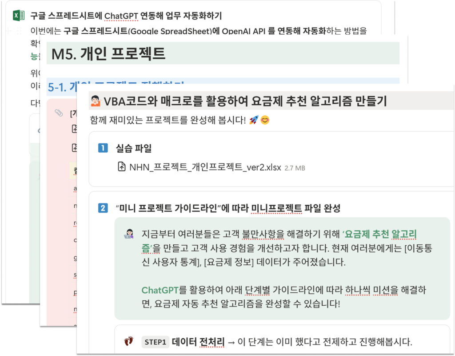The image size is (455, 356).
Task: Click the green ChatGPT text in callout
Action: coord(160,290)
